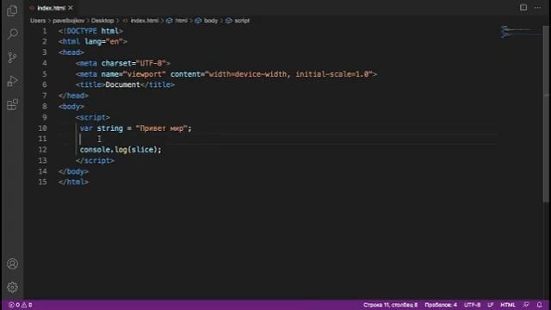Click line number 5 in the gutter
Viewport: 551px width, 310px height.
(44, 74)
